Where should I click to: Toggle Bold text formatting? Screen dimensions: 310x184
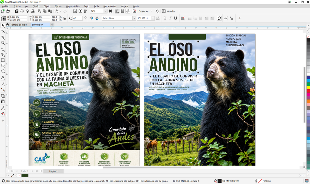click(x=165, y=18)
